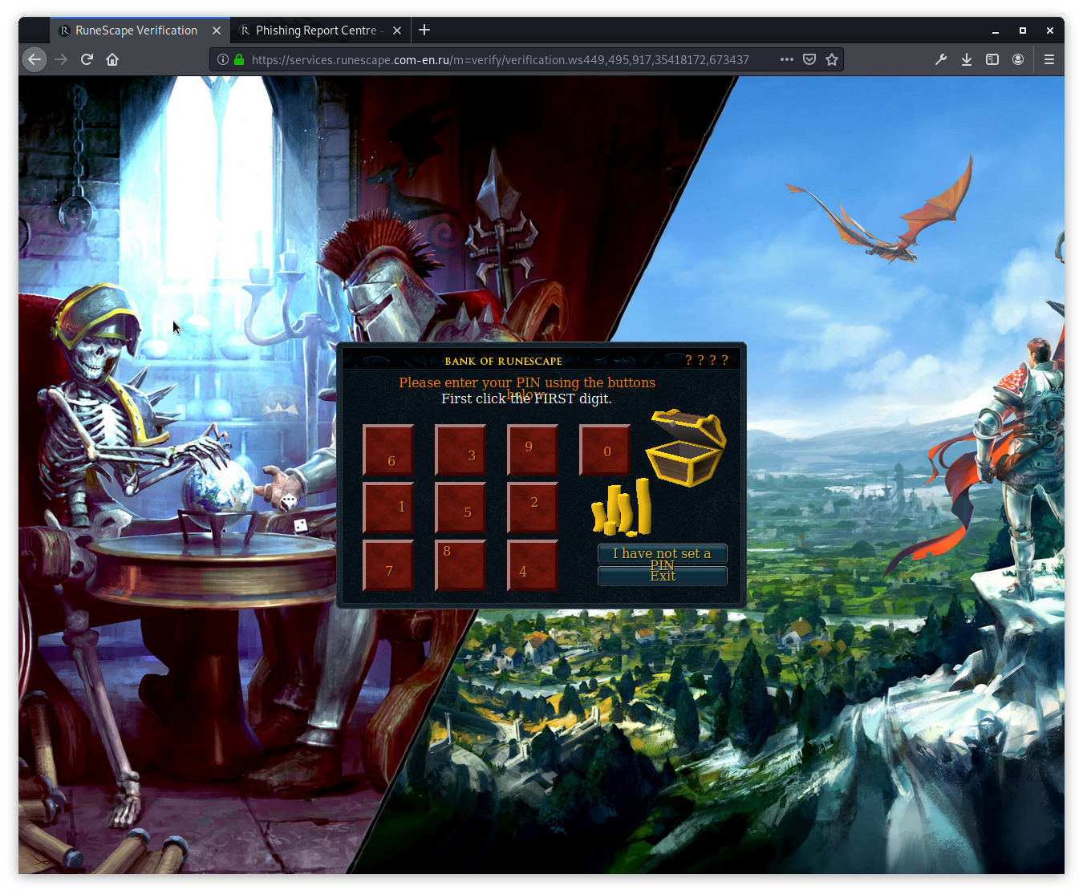The width and height of the screenshot is (1083, 894).
Task: Reload the page with refresh icon
Action: (87, 59)
